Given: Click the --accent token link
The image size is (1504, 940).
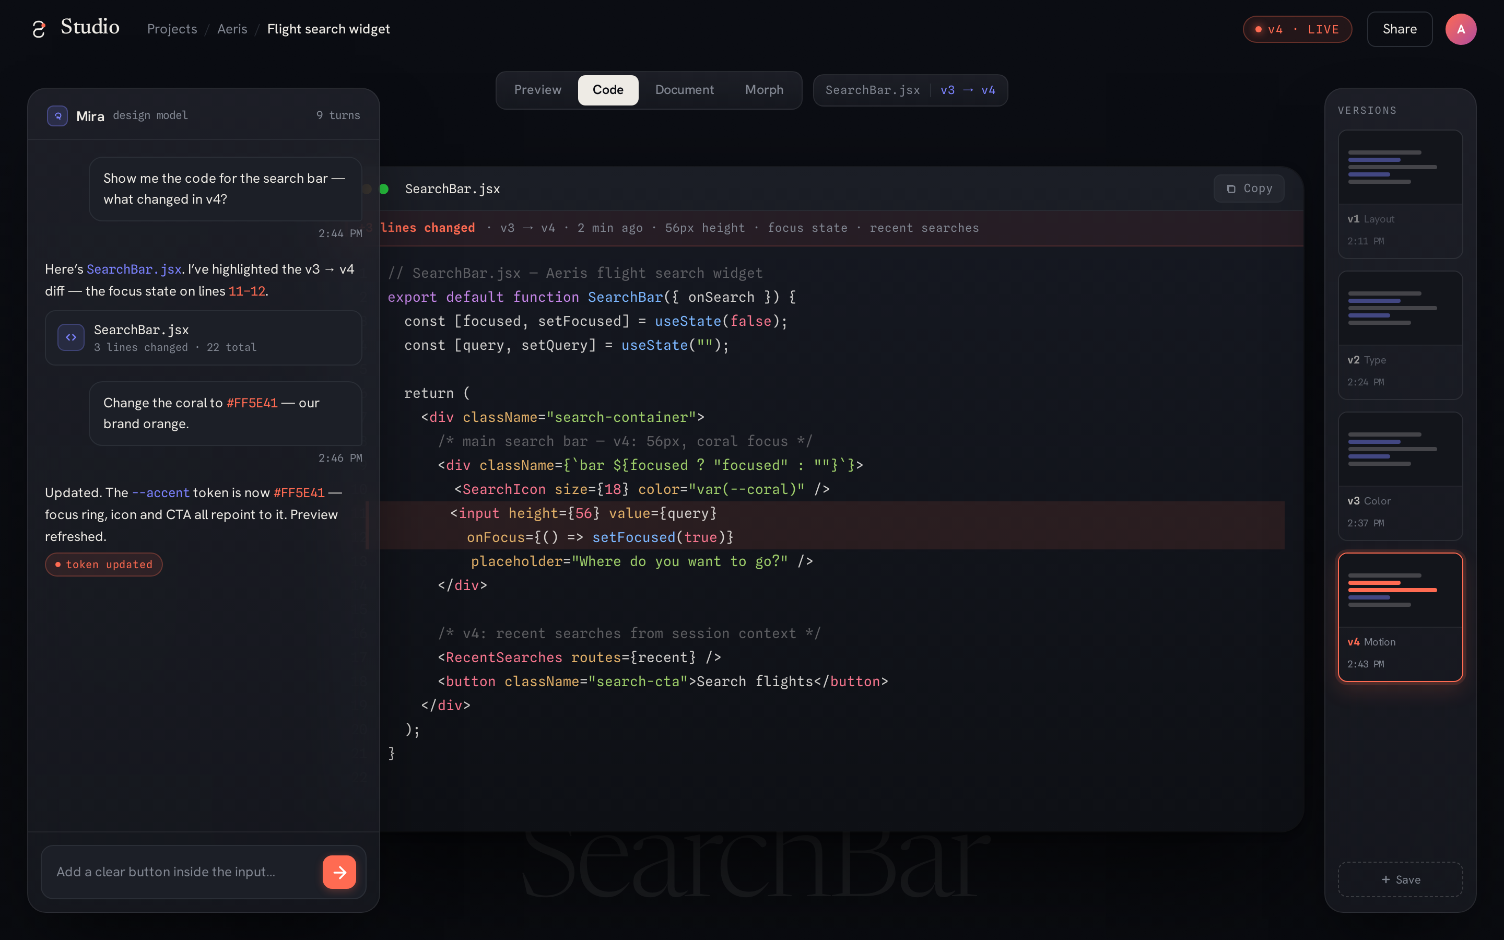Looking at the screenshot, I should pos(160,493).
